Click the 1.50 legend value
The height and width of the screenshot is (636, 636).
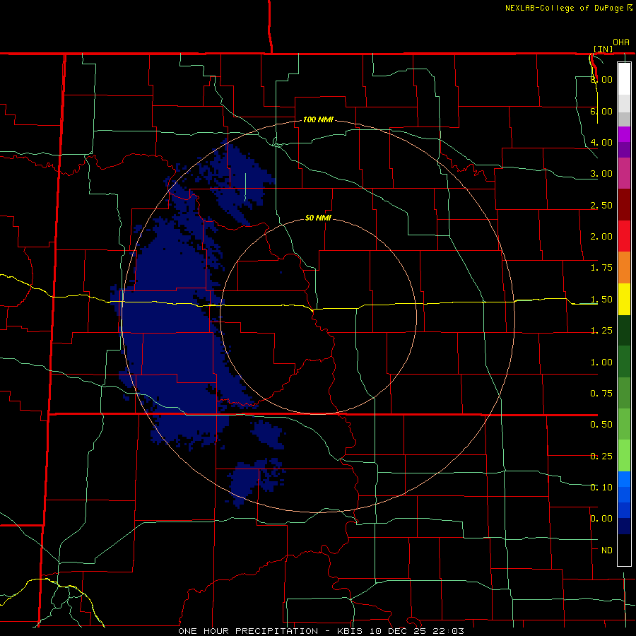click(601, 300)
